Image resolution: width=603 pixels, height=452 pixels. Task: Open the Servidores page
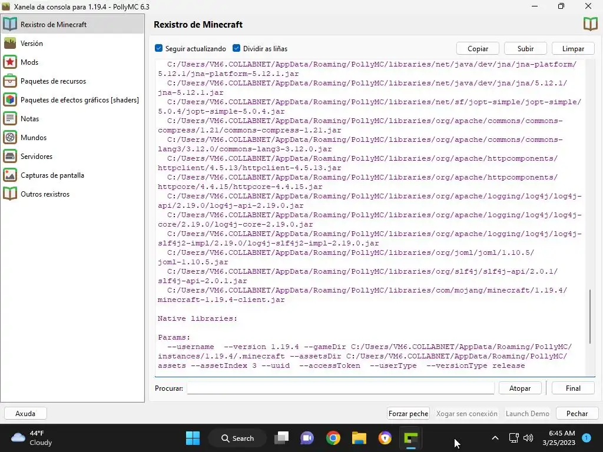pos(72,156)
